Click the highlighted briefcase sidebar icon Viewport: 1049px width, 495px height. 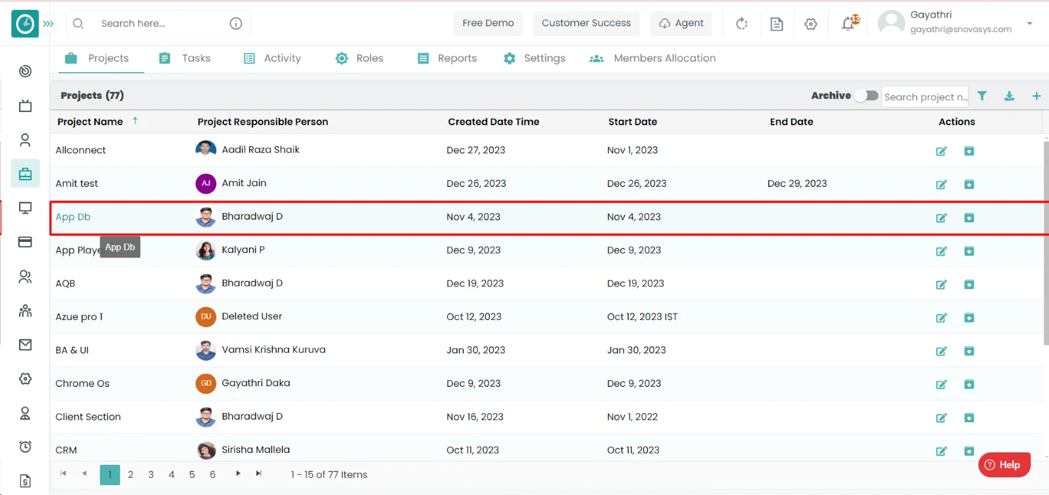25,174
